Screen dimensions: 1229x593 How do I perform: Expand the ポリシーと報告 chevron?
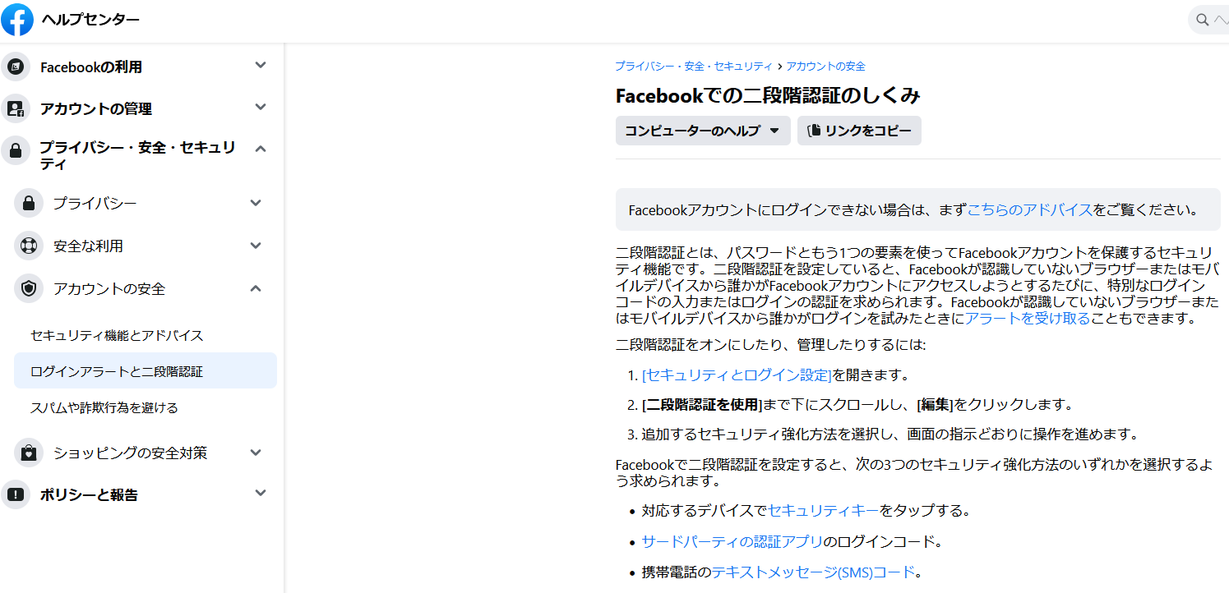coord(261,493)
